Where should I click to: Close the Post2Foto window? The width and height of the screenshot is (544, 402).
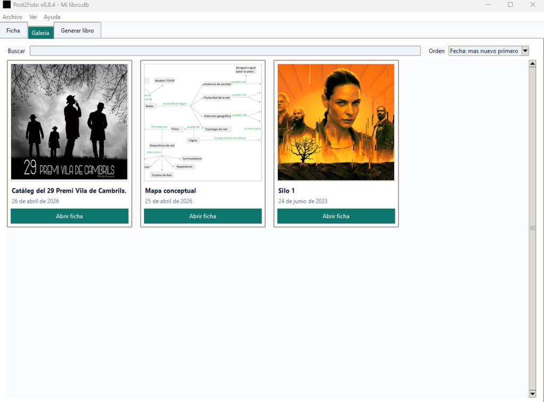532,5
